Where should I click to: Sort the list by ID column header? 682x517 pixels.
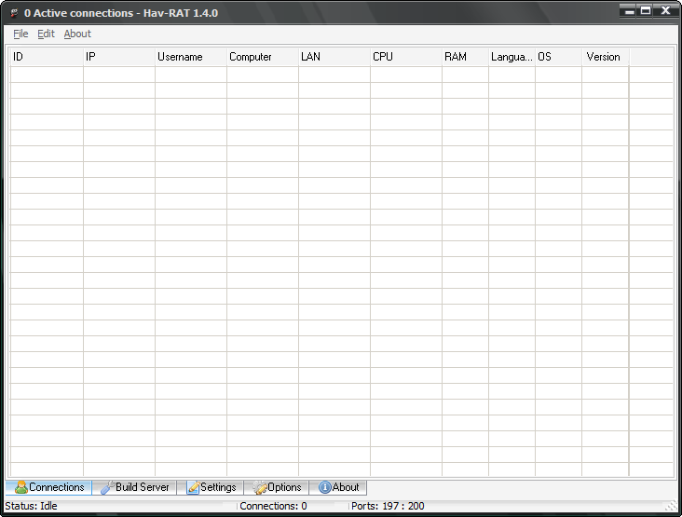(46, 57)
